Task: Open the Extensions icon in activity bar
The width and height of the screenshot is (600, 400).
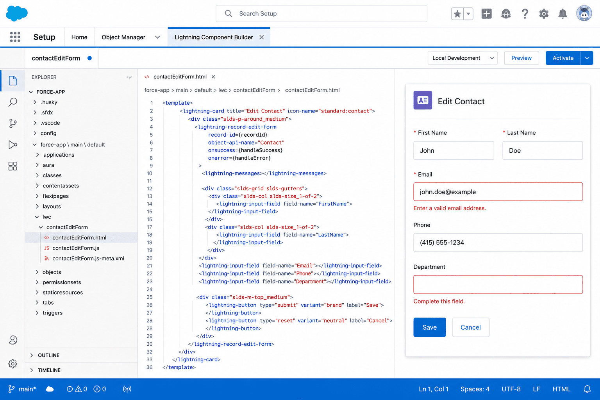Action: 12,166
